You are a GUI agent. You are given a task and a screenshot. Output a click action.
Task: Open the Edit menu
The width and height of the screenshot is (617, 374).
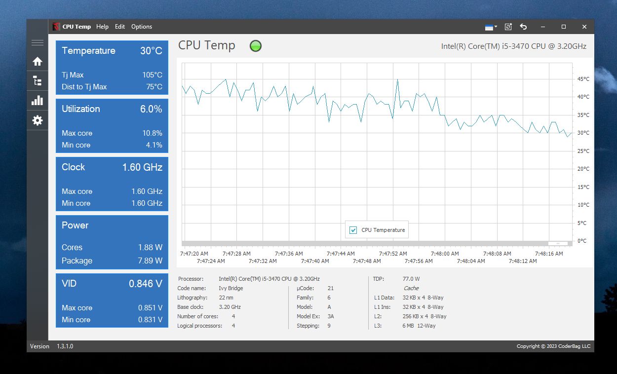(x=120, y=27)
